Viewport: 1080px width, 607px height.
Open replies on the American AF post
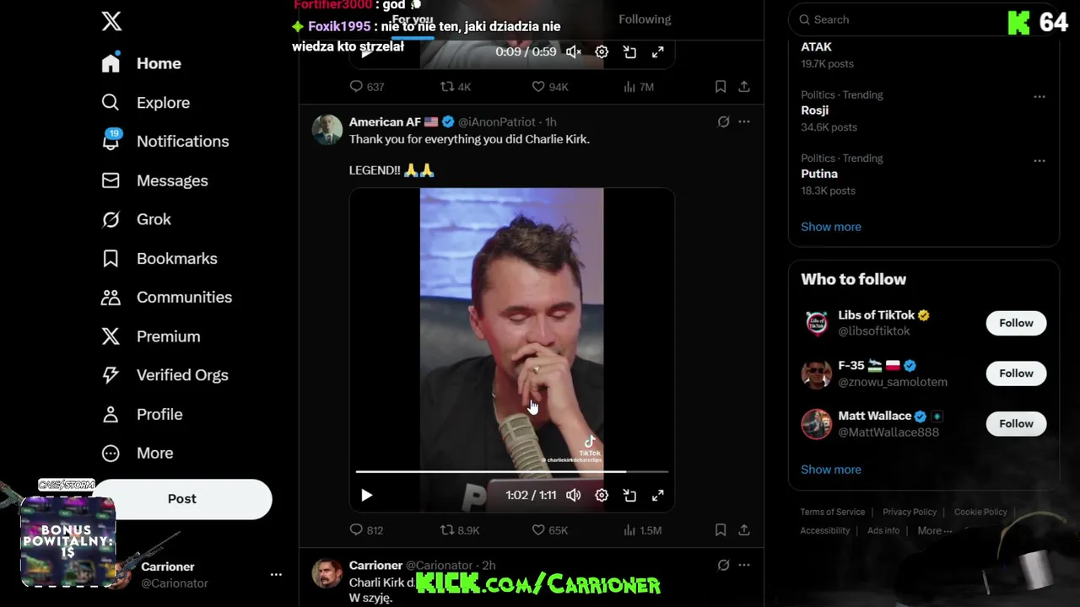[x=366, y=530]
